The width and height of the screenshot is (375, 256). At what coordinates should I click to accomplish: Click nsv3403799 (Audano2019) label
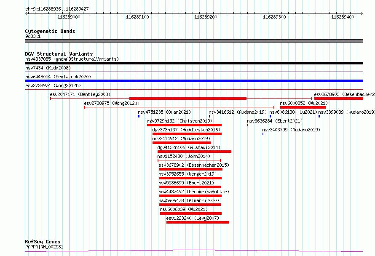point(291,130)
